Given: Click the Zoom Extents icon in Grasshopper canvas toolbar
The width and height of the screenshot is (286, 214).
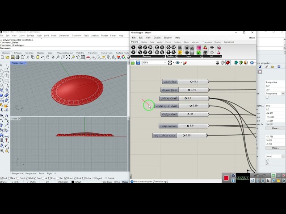Looking at the screenshot, I should click(170, 63).
